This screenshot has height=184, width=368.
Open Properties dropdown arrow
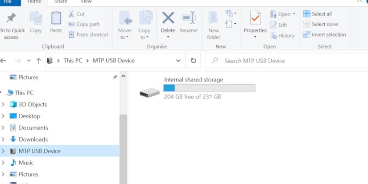(255, 37)
